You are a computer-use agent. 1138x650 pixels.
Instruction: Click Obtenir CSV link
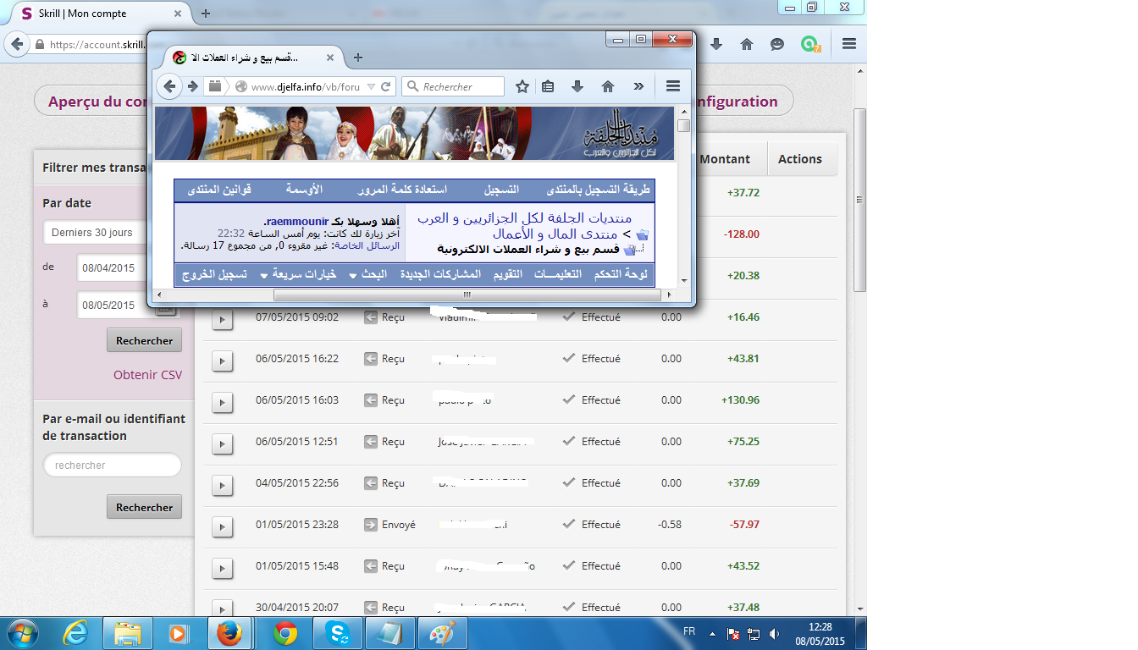click(x=147, y=375)
